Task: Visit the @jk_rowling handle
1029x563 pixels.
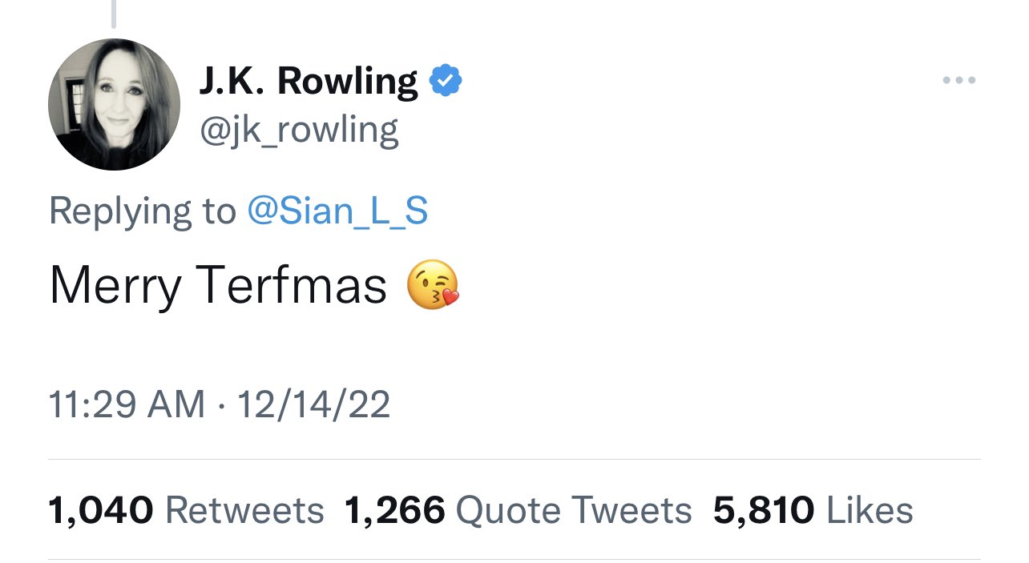Action: [x=298, y=130]
